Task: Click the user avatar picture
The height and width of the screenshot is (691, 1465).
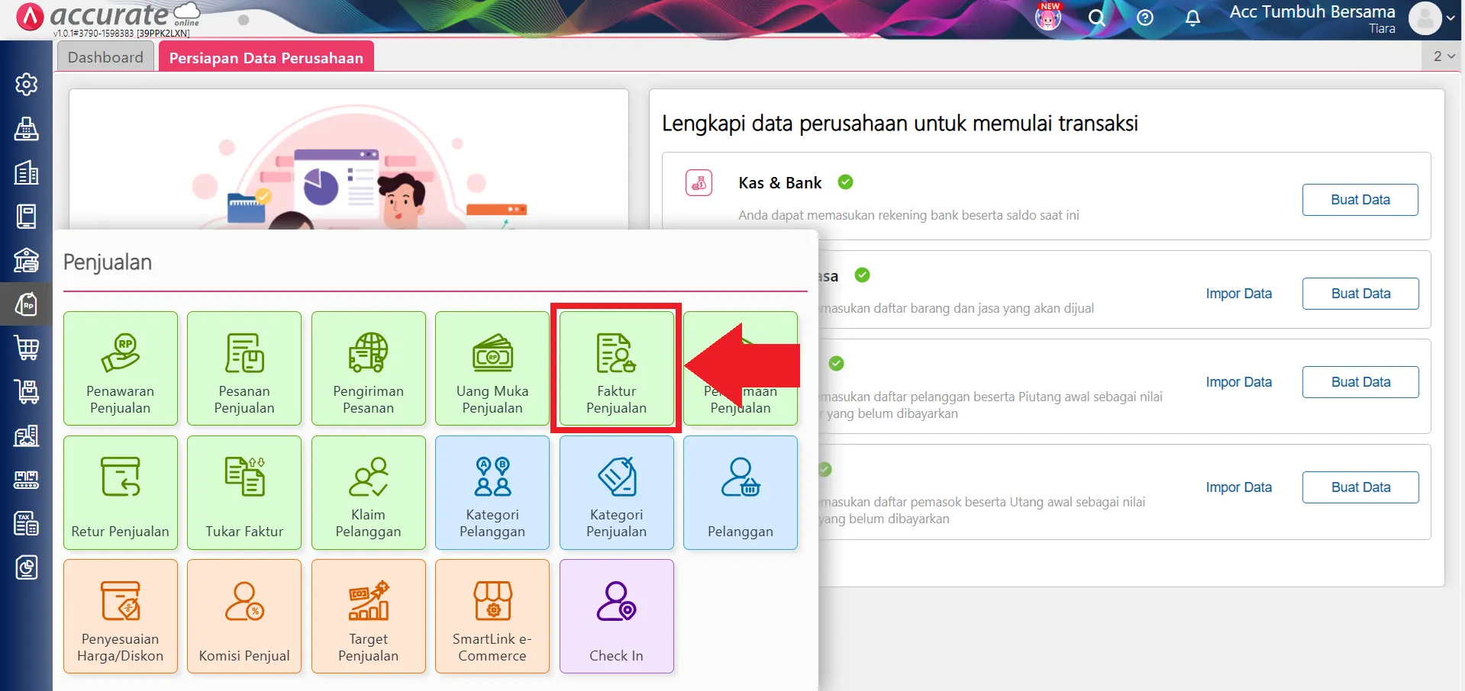Action: pyautogui.click(x=1425, y=18)
